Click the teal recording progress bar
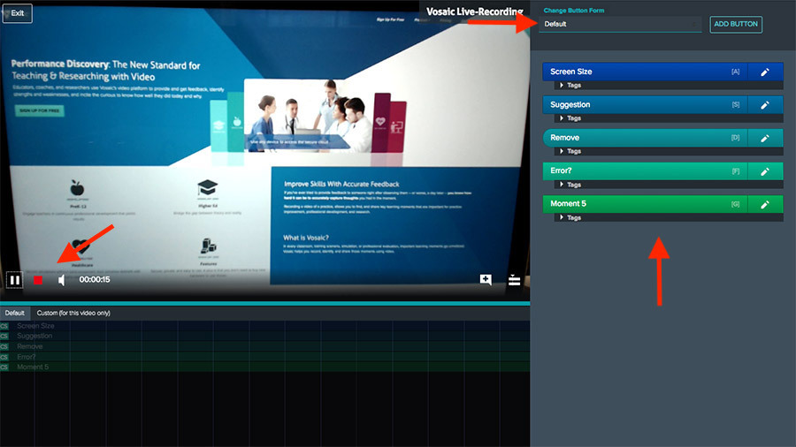 [x=265, y=303]
